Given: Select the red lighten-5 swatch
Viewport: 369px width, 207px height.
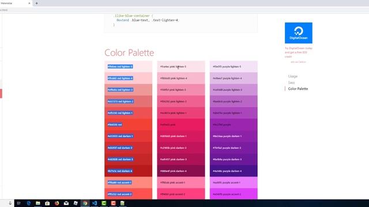Looking at the screenshot, I should pyautogui.click(x=128, y=67).
